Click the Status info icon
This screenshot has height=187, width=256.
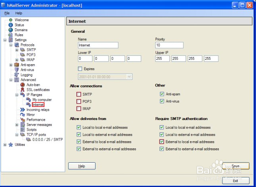11,25
